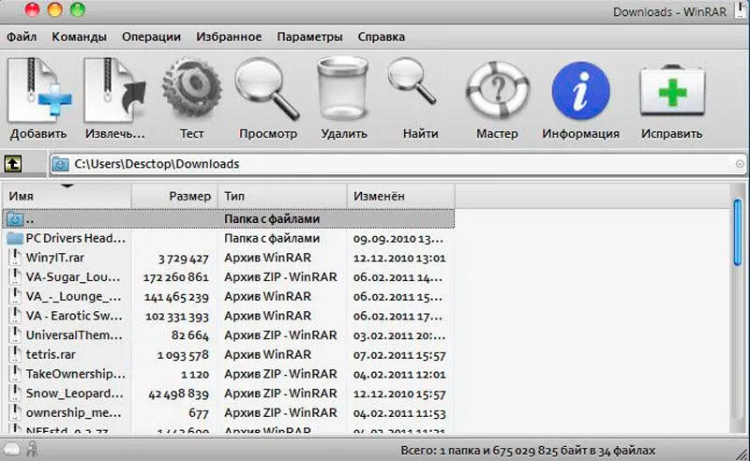Click the Удалить (Delete) trash icon
Image resolution: width=750 pixels, height=461 pixels.
click(343, 92)
